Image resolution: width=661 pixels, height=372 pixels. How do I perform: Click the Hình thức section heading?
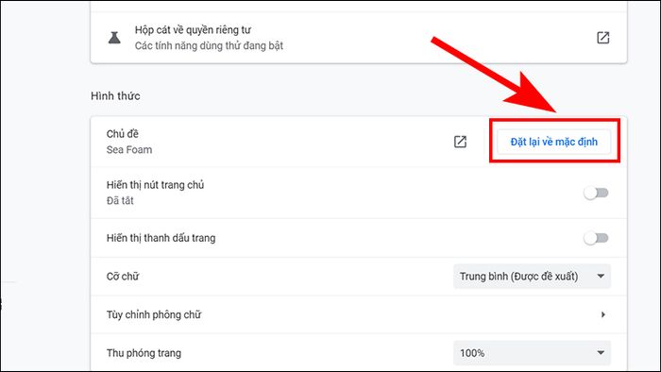pos(115,96)
